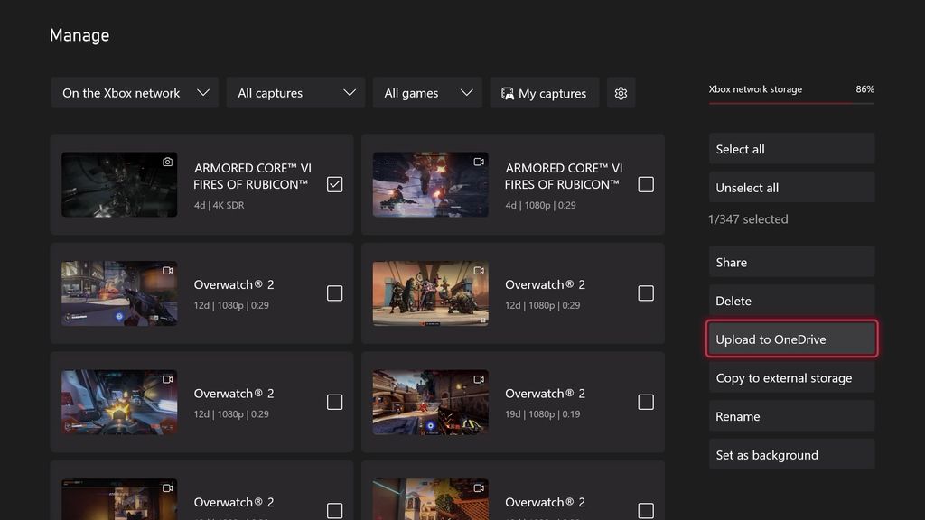
Task: Open the first Overwatch 2 clip thumbnail
Action: tap(118, 292)
